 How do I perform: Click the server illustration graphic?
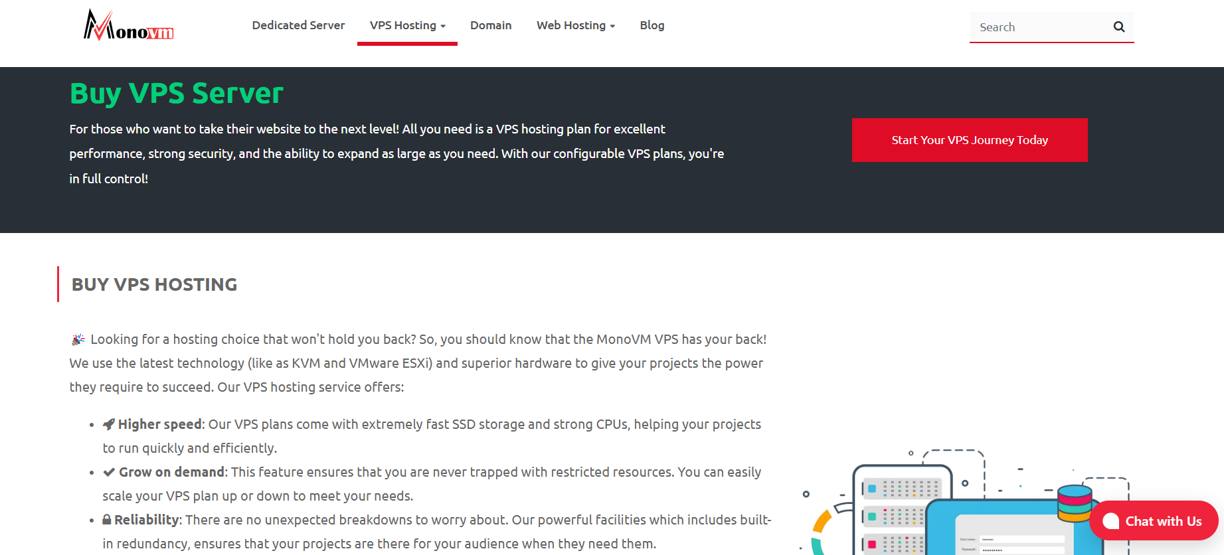coord(966,502)
